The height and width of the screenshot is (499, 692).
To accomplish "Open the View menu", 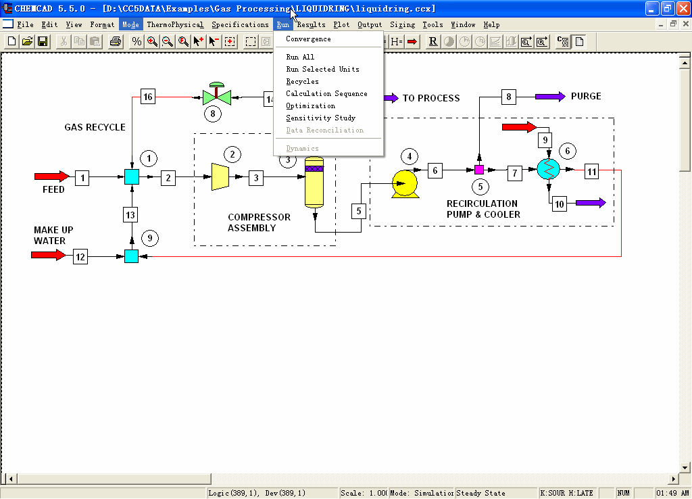I will click(74, 25).
